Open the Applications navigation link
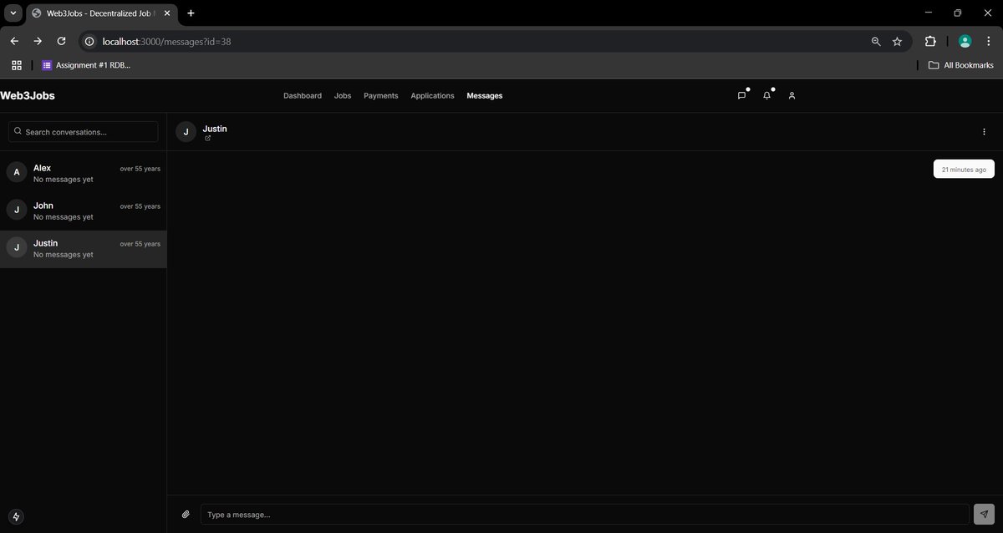 432,95
